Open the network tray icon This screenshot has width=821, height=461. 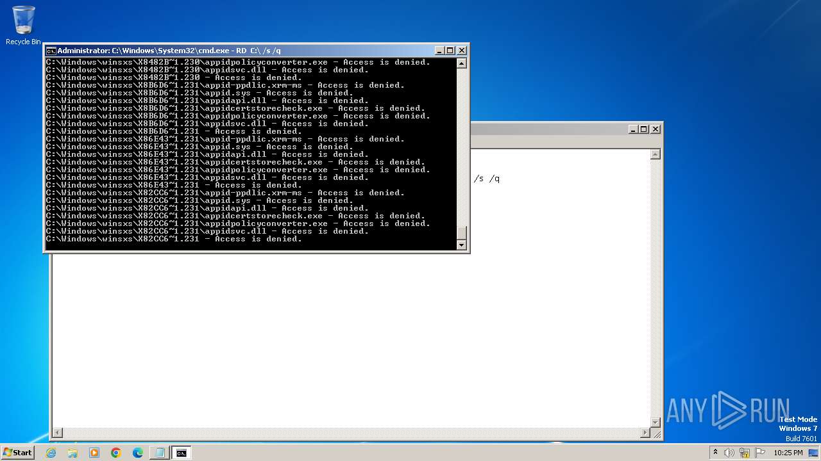(x=745, y=453)
